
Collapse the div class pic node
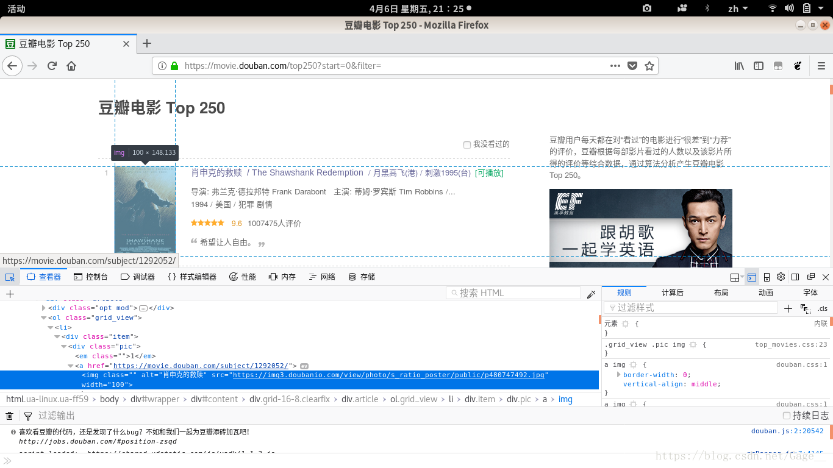[x=64, y=346]
